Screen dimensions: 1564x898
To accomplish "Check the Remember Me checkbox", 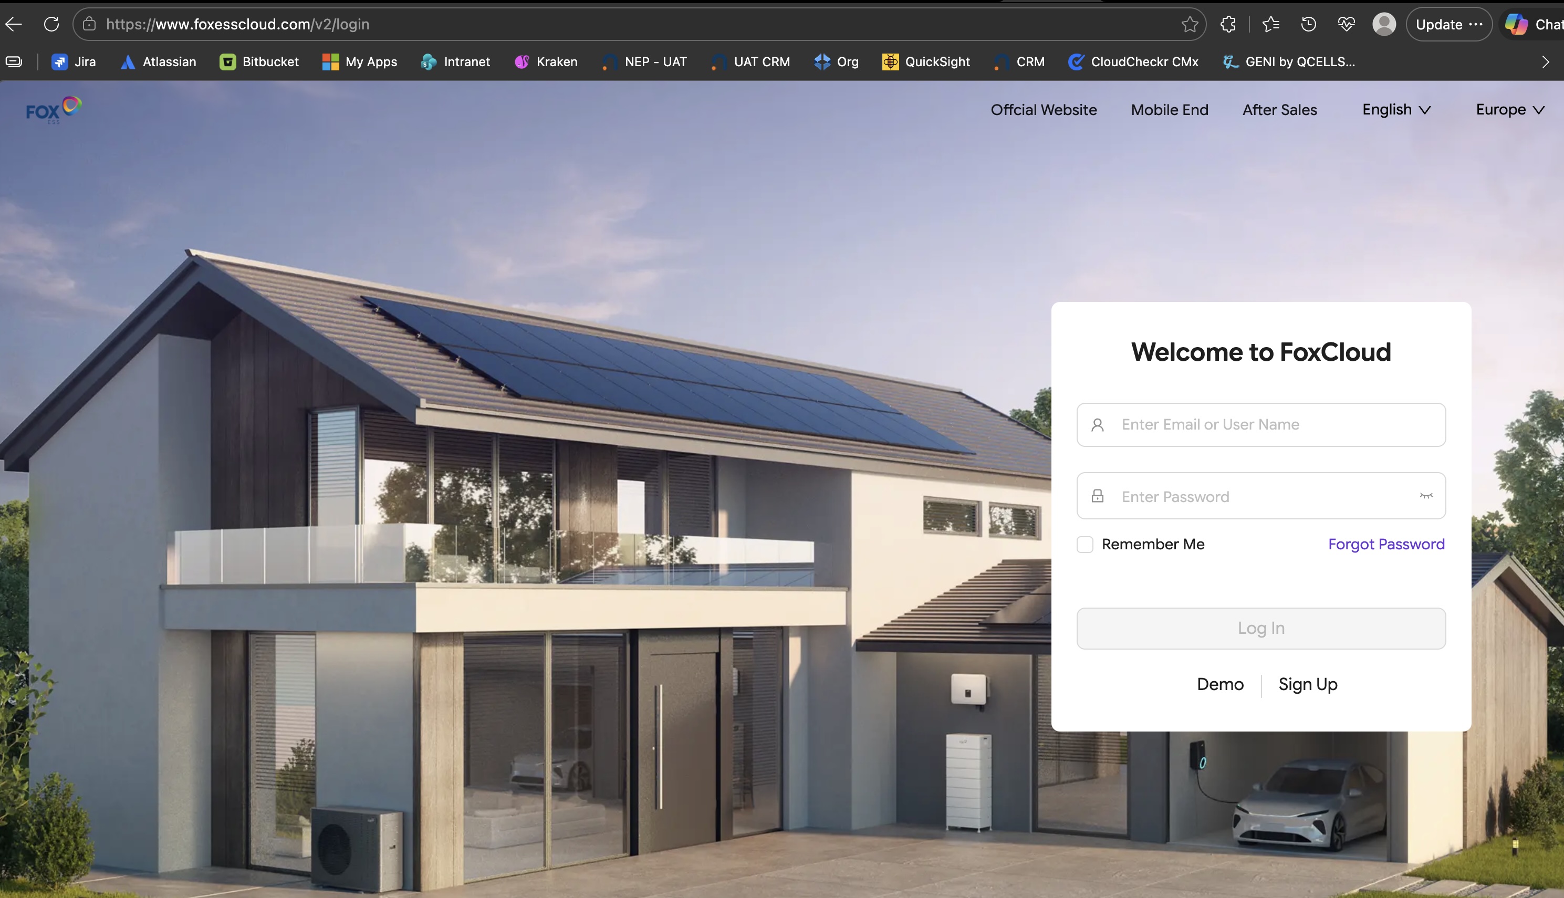I will point(1085,544).
